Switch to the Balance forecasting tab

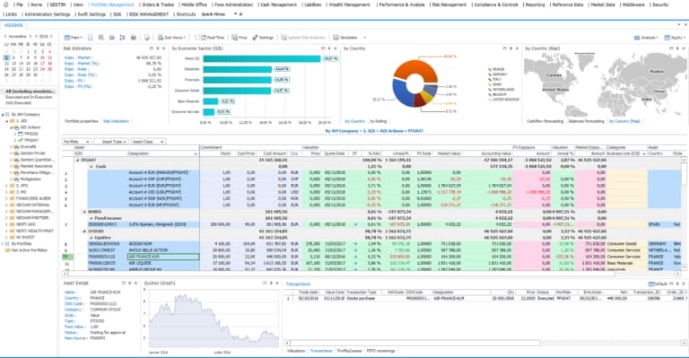pyautogui.click(x=586, y=121)
